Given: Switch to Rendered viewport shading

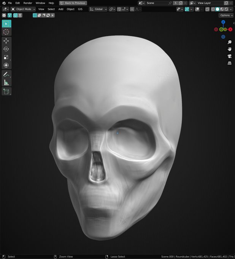Looking at the screenshot, I should click(226, 9).
